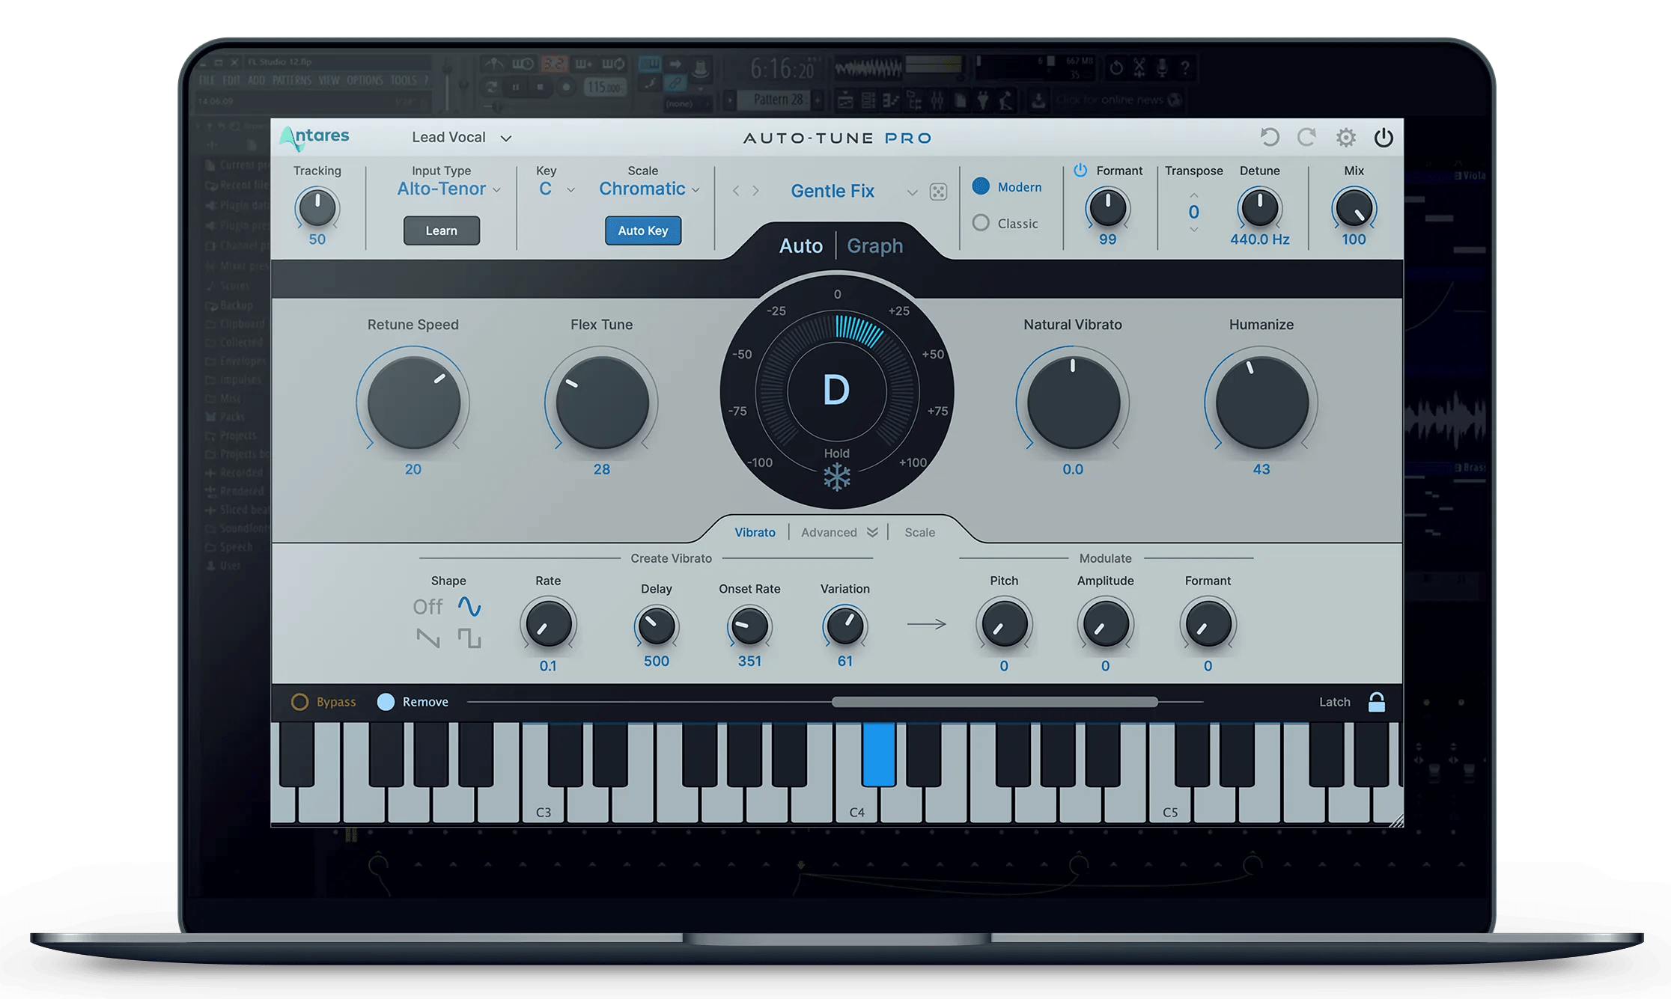1671x999 pixels.
Task: Open the settings gear icon
Action: click(1346, 138)
